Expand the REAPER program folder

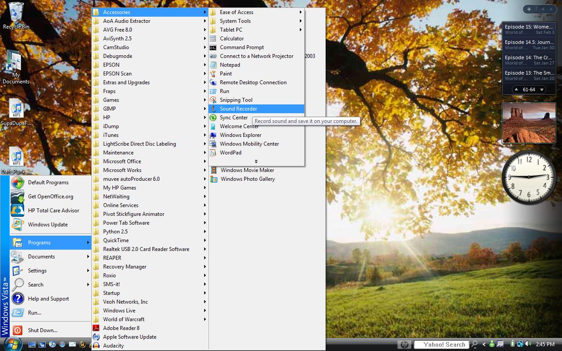click(150, 258)
